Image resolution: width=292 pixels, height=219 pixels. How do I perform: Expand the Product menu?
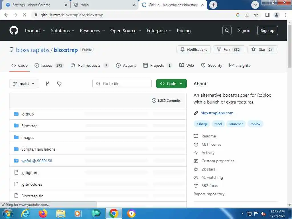35,31
